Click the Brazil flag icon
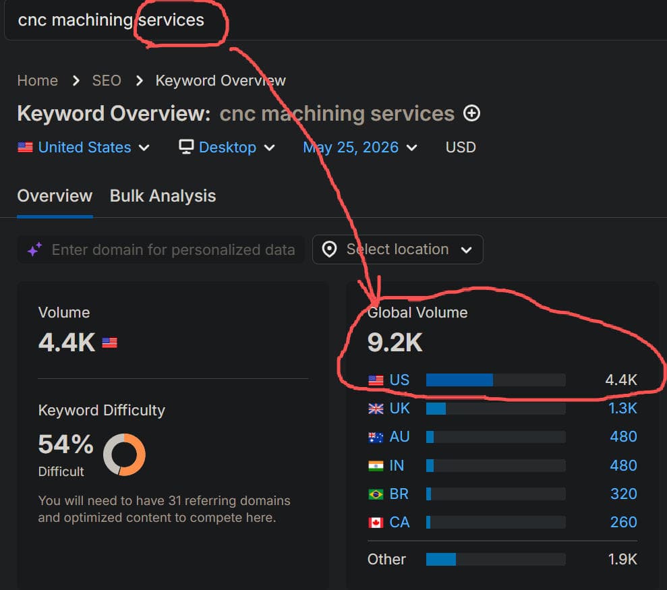 [x=376, y=494]
